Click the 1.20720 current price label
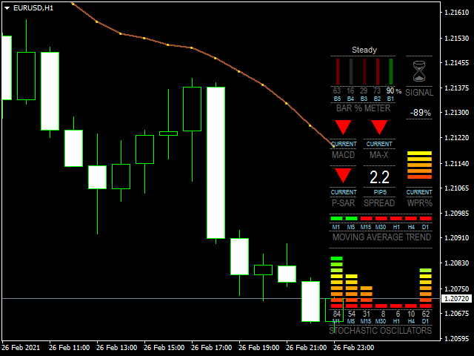Image resolution: width=474 pixels, height=356 pixels. click(x=455, y=298)
